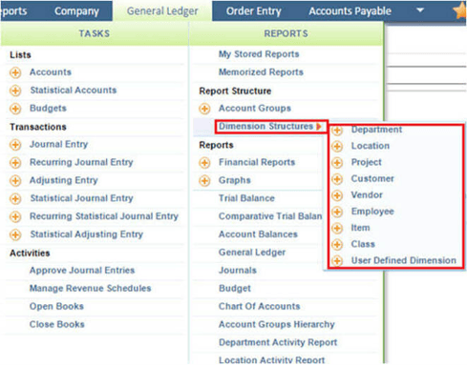Click the plus icon beside Account Groups

coord(204,109)
